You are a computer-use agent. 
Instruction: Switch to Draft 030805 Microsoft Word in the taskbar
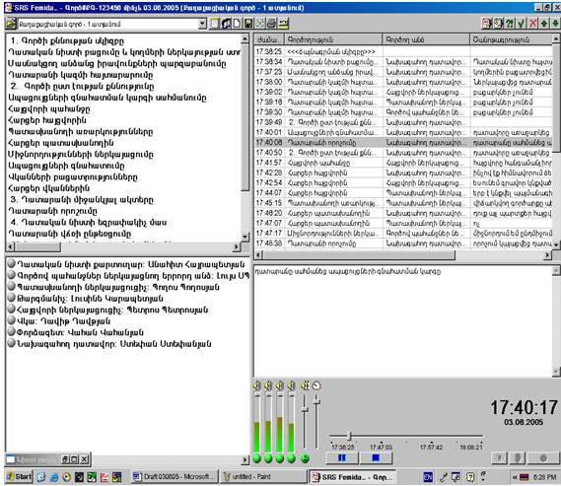pyautogui.click(x=175, y=477)
